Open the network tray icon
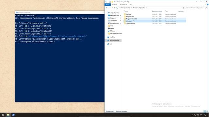Viewport: 209px width, 117px height. (195, 115)
